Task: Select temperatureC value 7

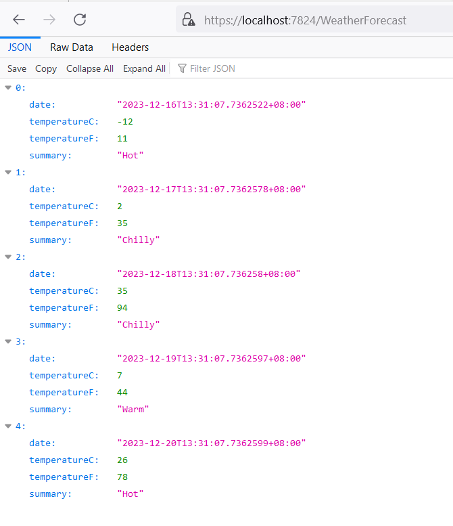Action: (x=120, y=376)
